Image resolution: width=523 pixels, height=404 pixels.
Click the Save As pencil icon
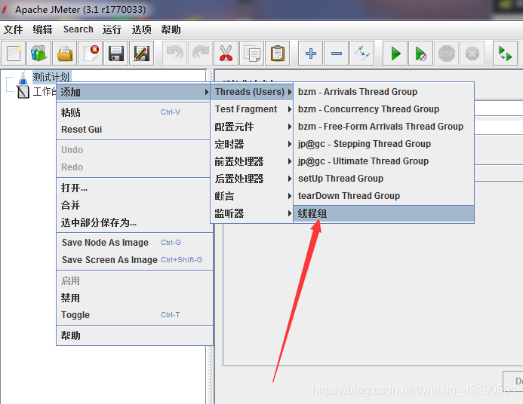point(142,54)
